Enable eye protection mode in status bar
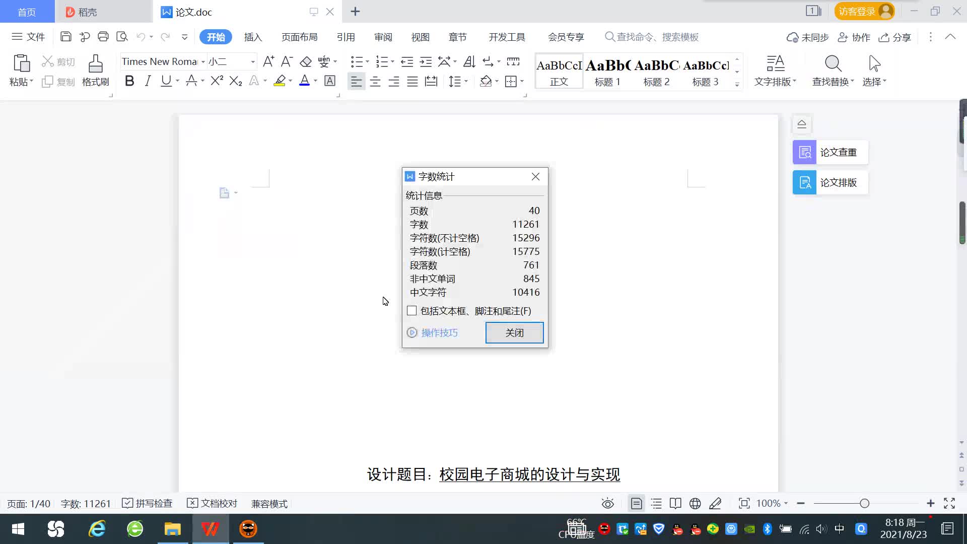The width and height of the screenshot is (967, 544). [x=607, y=503]
